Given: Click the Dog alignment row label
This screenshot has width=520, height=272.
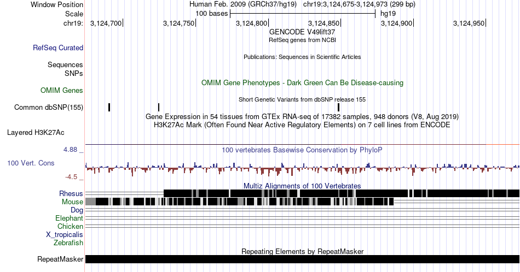Looking at the screenshot, I should pos(77,210).
